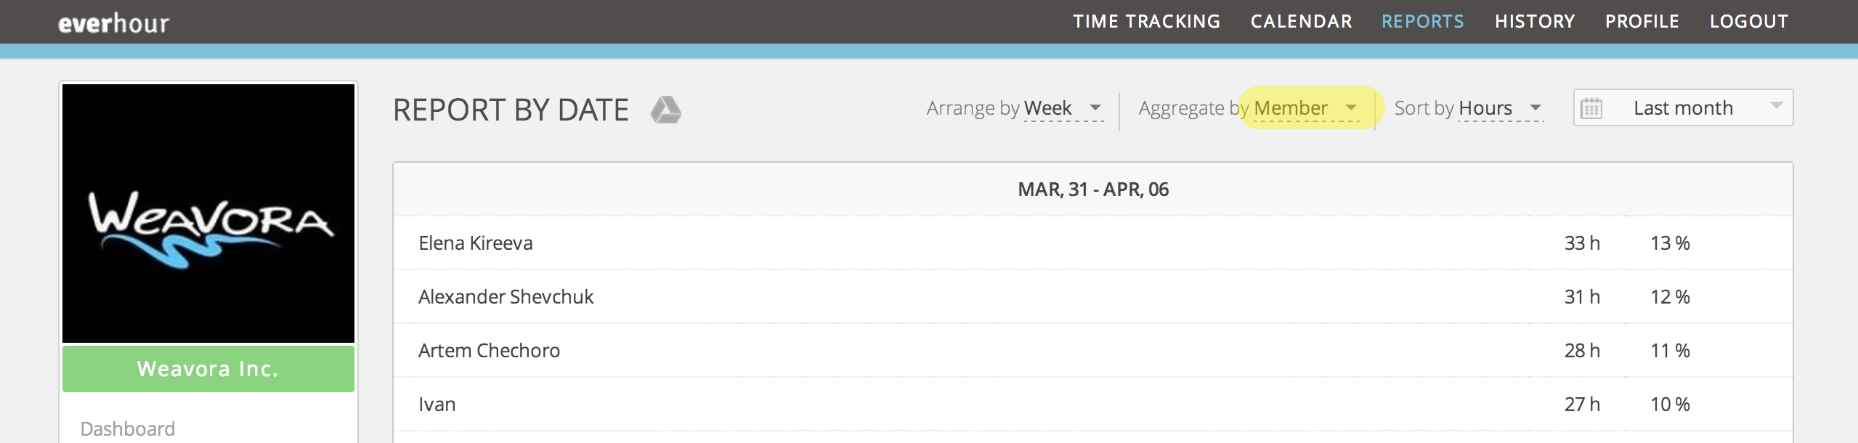
Task: Select Elena Kireeva's report row
Action: [475, 243]
